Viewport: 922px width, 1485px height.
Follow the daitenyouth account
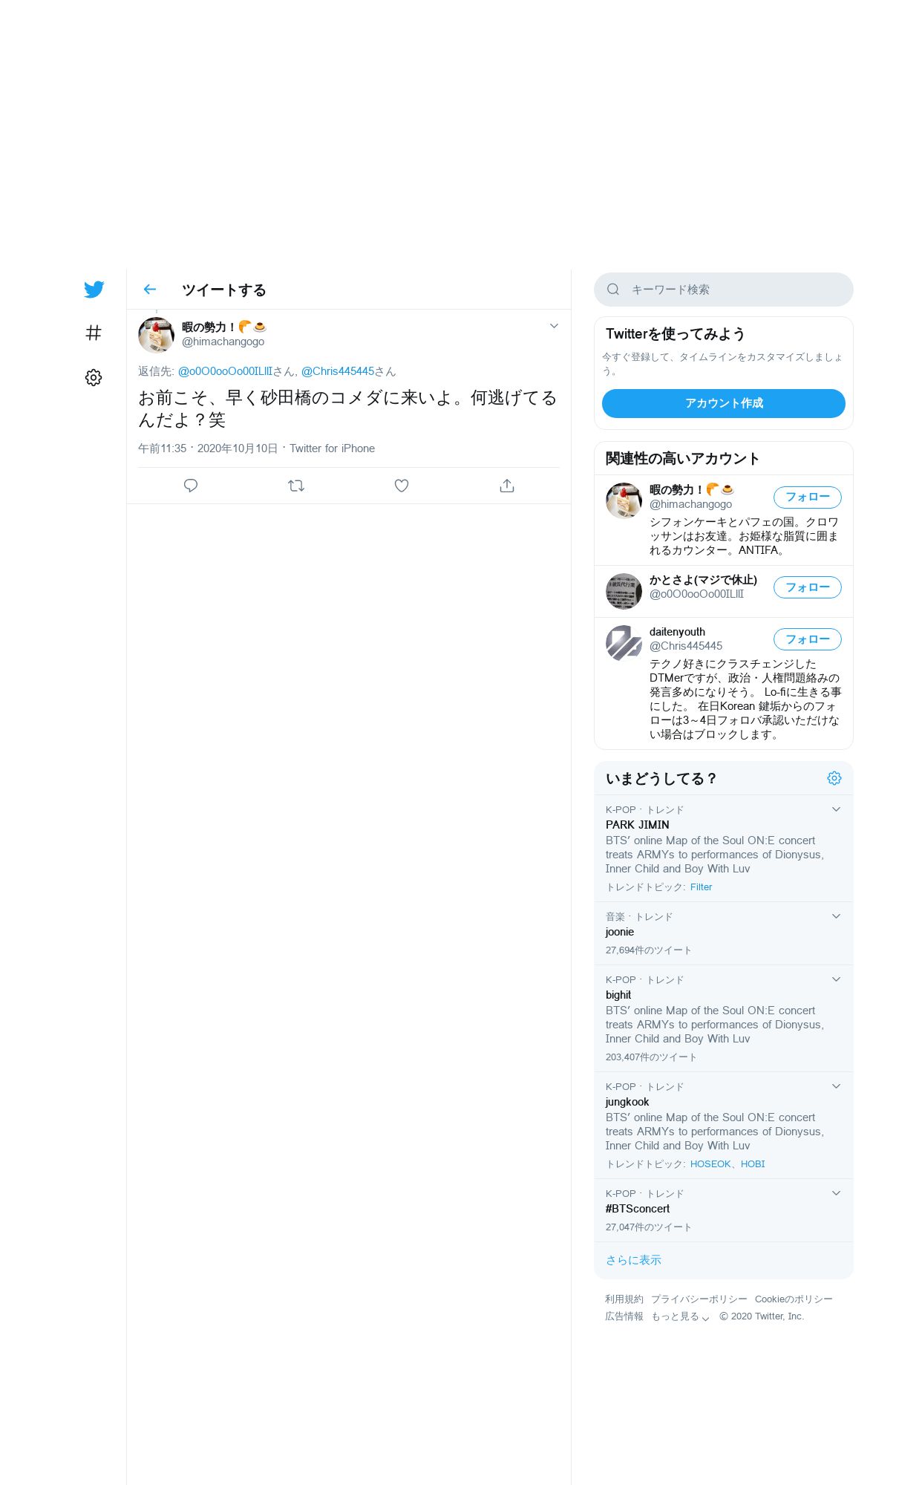tap(808, 639)
